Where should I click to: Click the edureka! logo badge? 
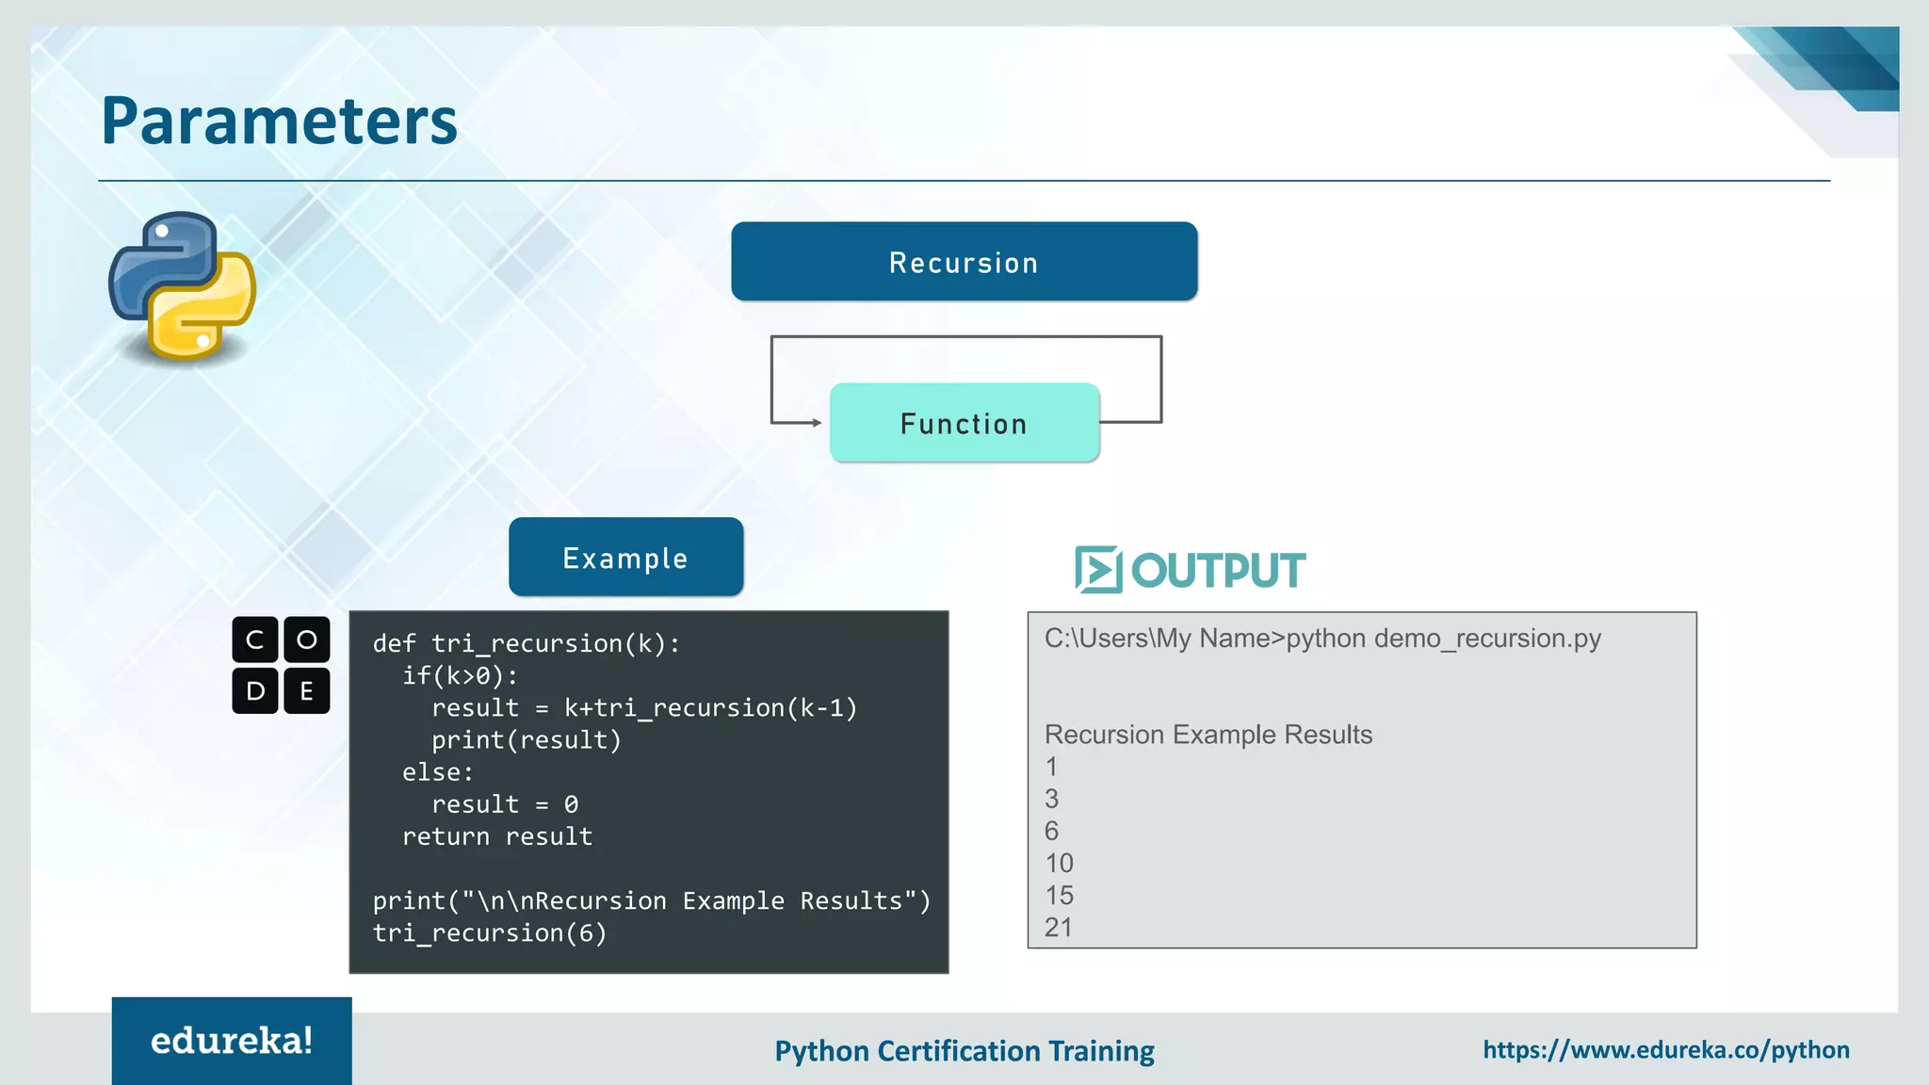pos(232,1041)
